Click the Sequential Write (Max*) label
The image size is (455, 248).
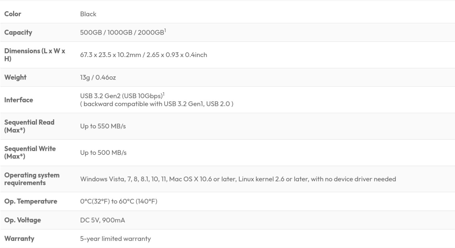pyautogui.click(x=30, y=153)
